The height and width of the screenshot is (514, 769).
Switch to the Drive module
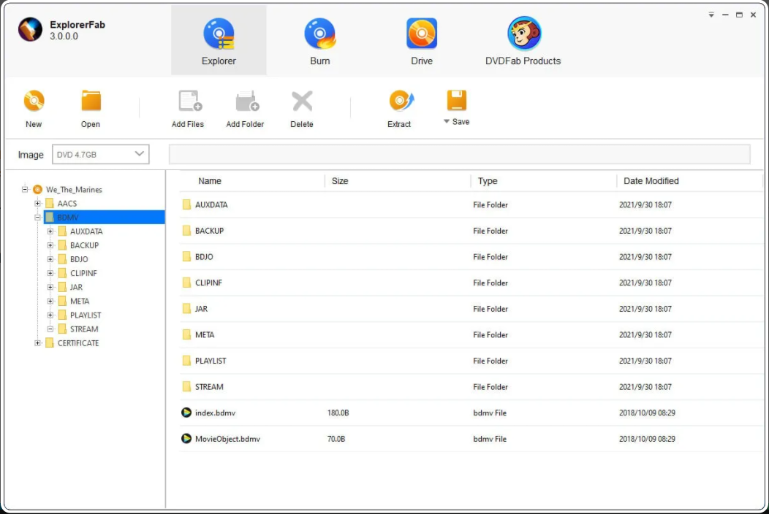pos(422,41)
